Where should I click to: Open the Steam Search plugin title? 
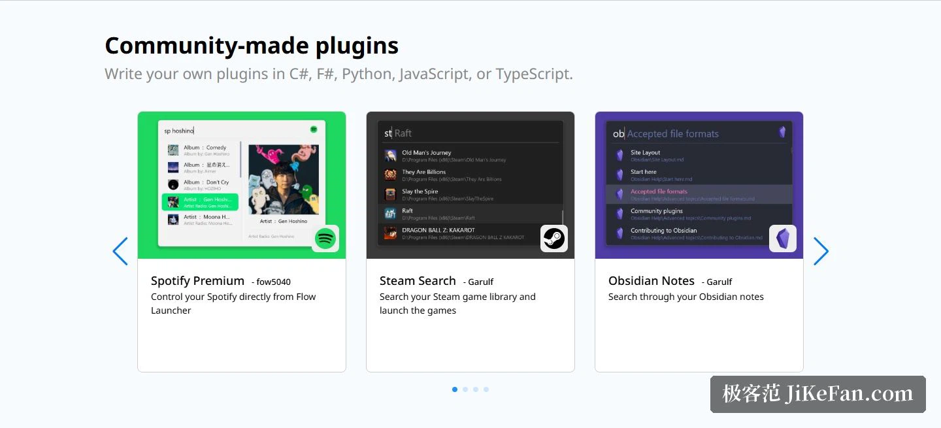pyautogui.click(x=418, y=280)
